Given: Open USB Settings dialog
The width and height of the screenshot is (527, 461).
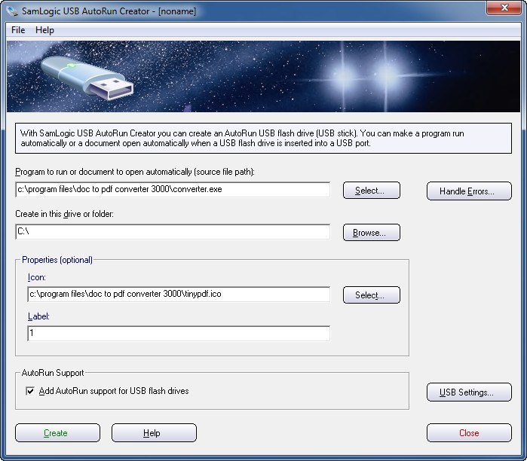Looking at the screenshot, I should pyautogui.click(x=469, y=392).
